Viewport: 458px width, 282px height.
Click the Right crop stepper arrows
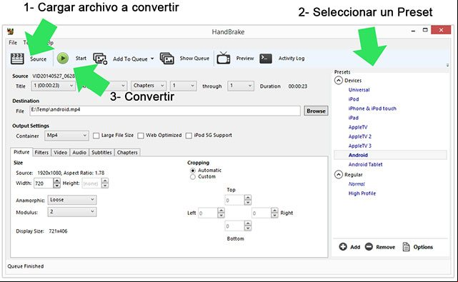click(274, 213)
